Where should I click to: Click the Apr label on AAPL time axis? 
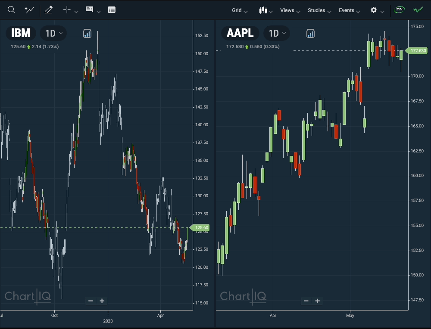tap(273, 315)
